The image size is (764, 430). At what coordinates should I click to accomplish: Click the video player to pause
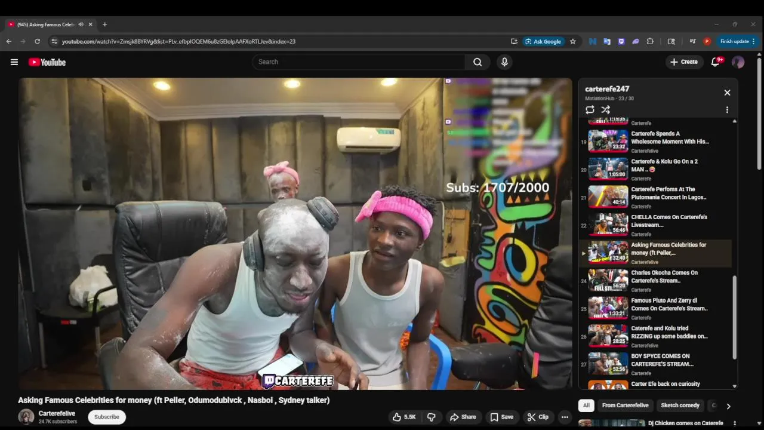coord(295,234)
